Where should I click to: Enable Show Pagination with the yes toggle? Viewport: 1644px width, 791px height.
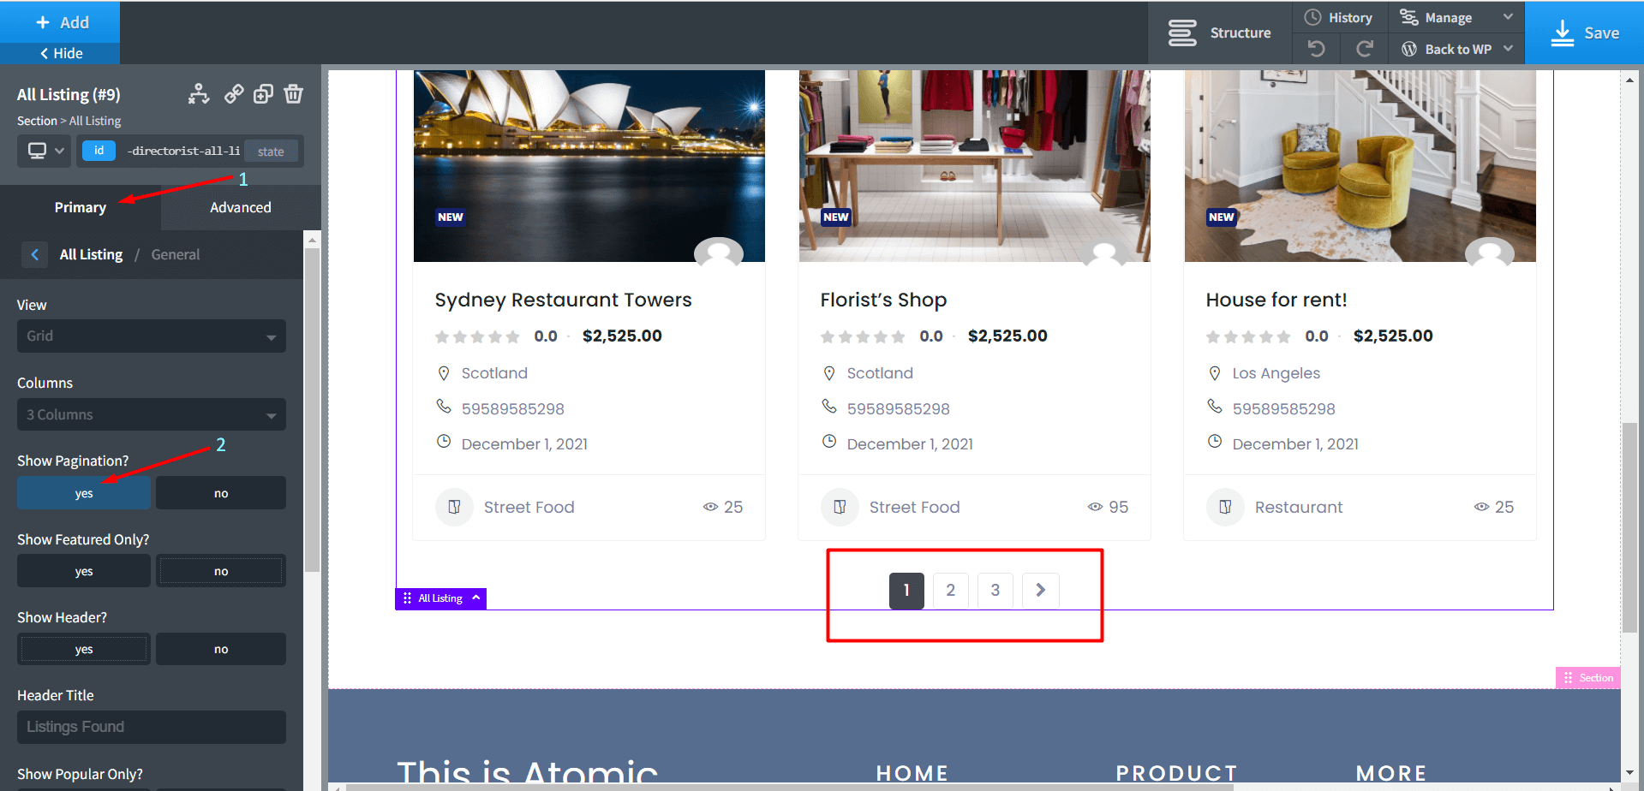pyautogui.click(x=83, y=492)
